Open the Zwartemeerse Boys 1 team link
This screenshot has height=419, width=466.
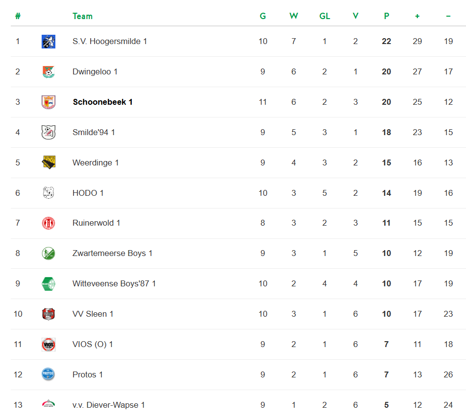pos(112,254)
